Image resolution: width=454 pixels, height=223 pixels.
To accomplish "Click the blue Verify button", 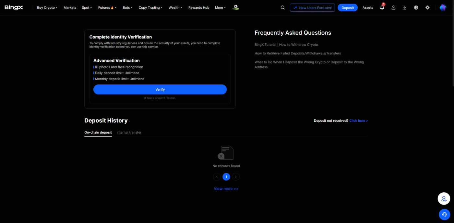I will coord(160,89).
